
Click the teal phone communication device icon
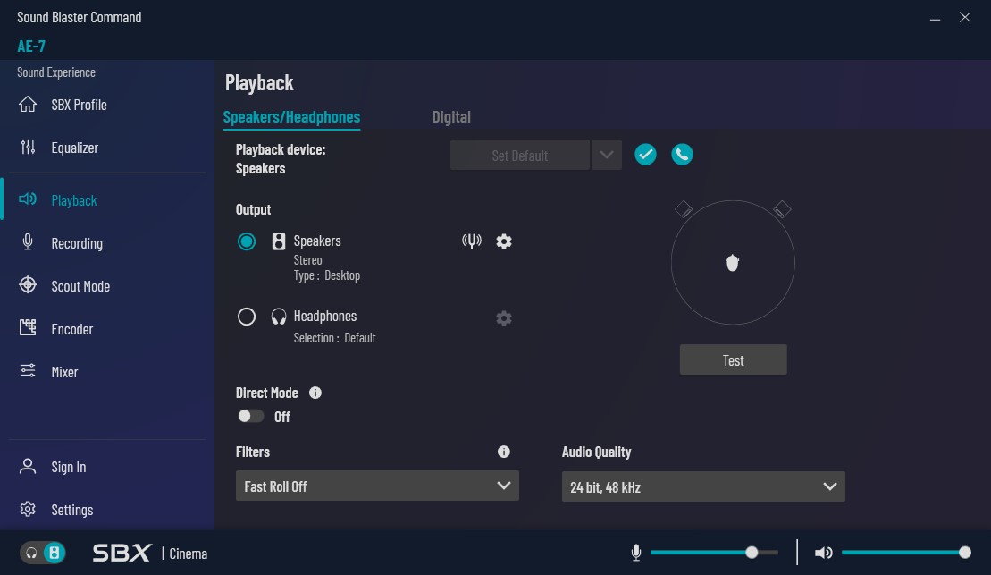pyautogui.click(x=682, y=155)
